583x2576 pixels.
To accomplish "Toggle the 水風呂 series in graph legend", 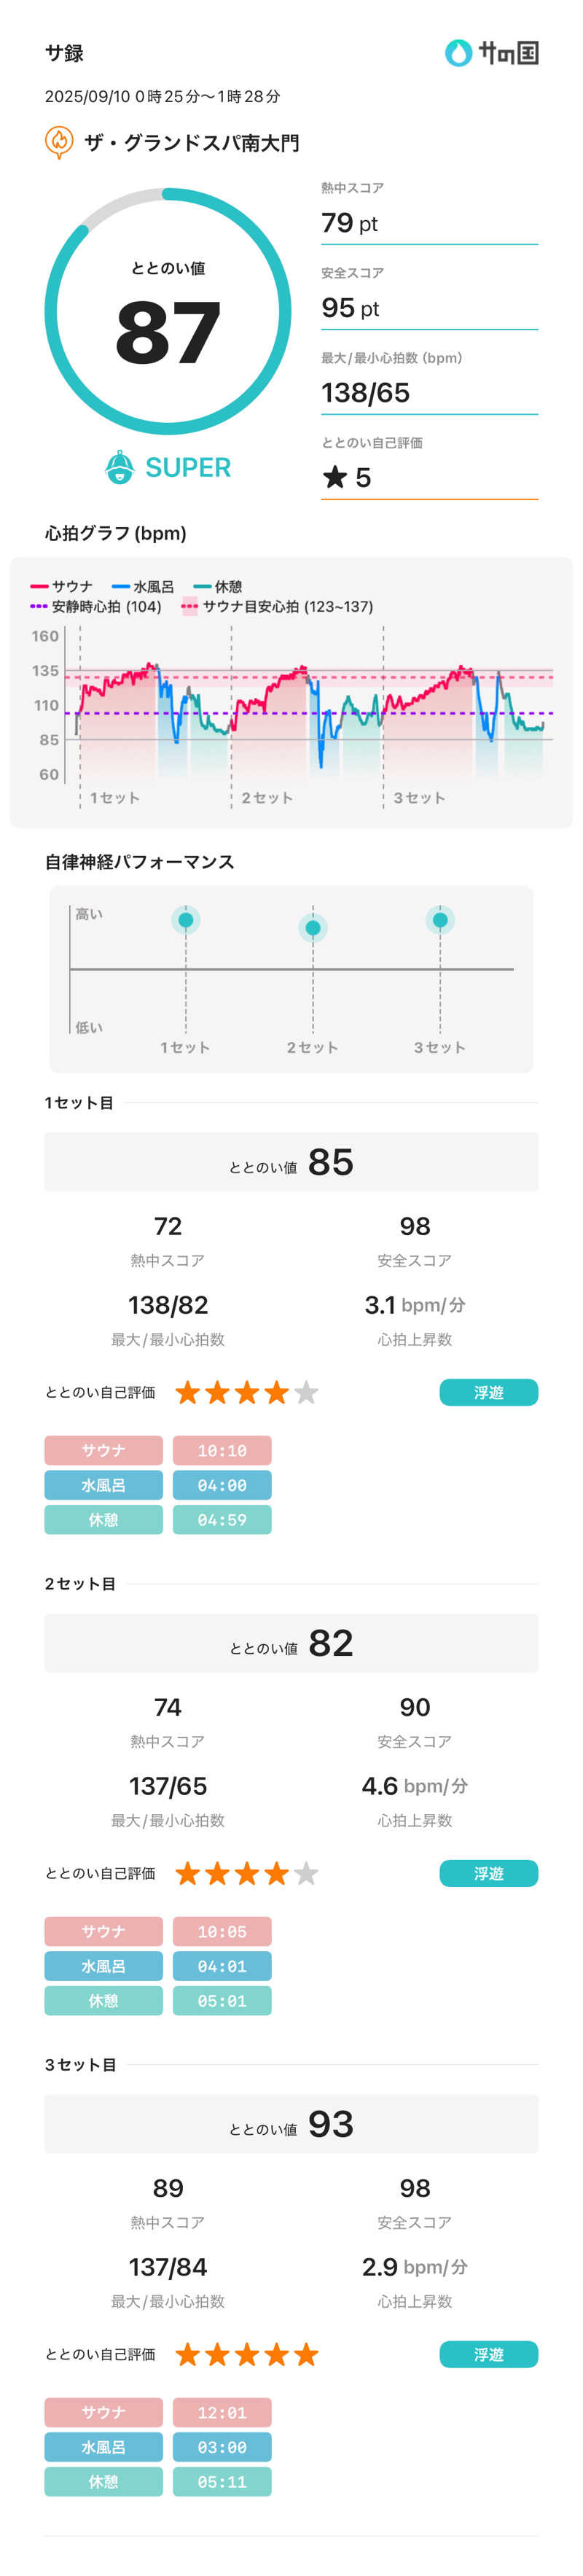I will tap(143, 587).
